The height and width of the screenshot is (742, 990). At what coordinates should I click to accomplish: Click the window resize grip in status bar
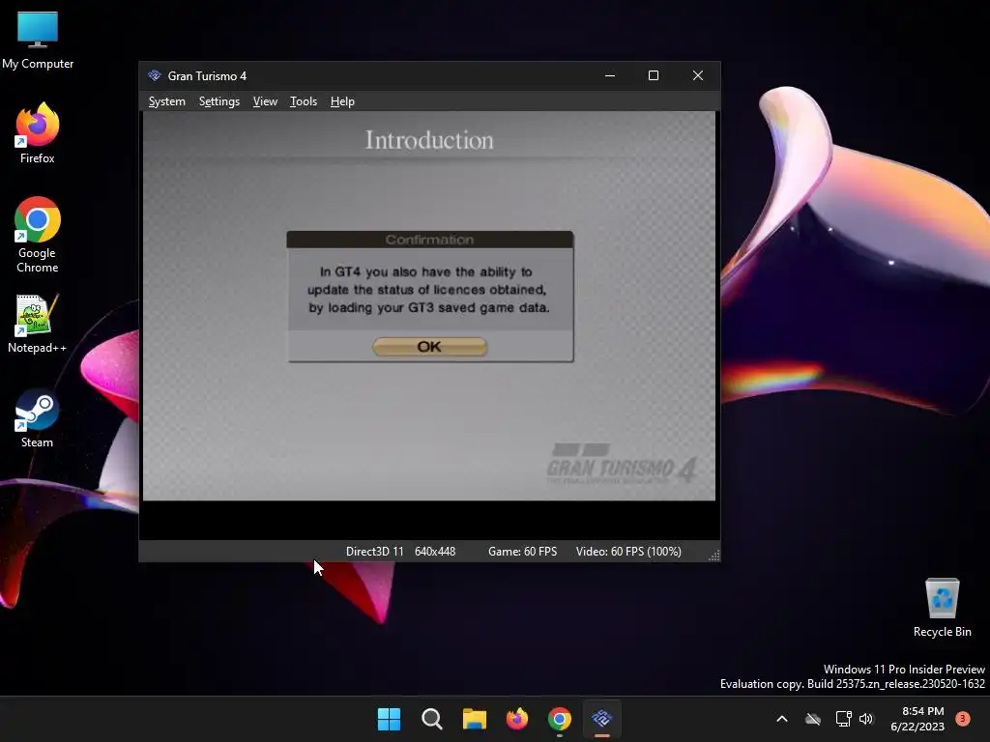pos(714,556)
